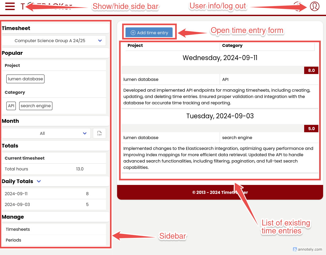Open the Tuesday search engine entry description
Screen dimensions: 326x255
click(218, 158)
